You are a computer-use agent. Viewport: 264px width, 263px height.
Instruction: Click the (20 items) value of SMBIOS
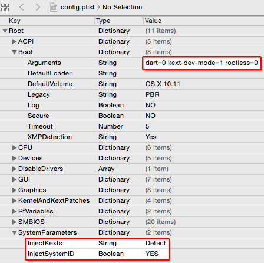pyautogui.click(x=160, y=222)
